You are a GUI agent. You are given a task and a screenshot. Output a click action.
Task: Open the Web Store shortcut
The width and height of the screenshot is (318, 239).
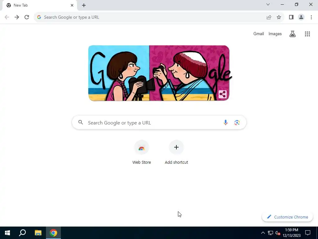pos(142,152)
